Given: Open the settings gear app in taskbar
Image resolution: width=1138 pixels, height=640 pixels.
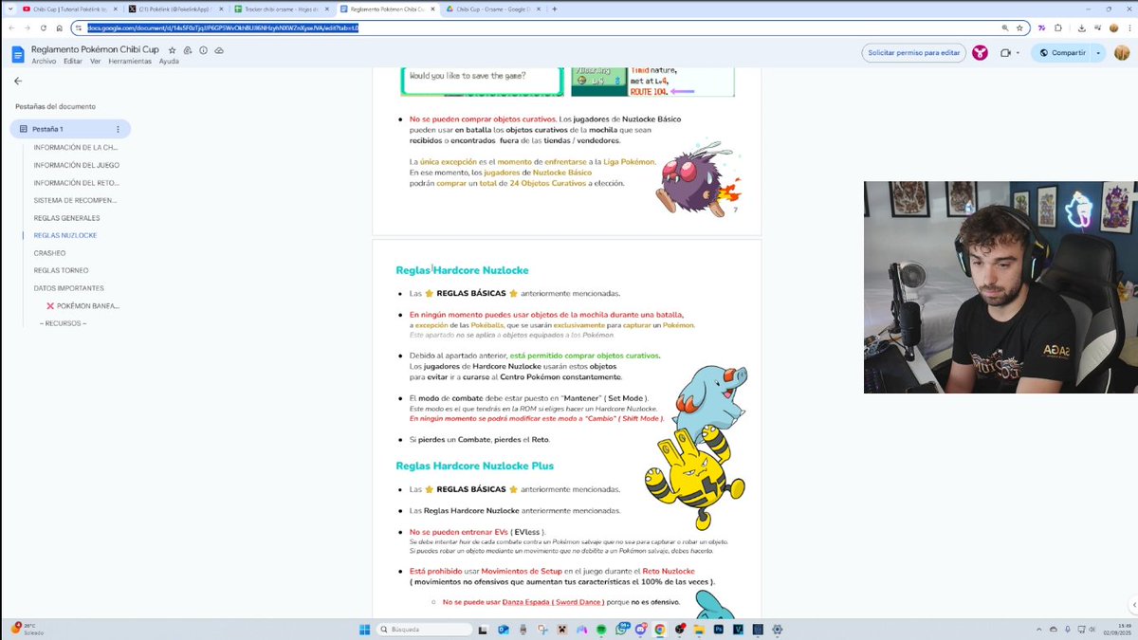Looking at the screenshot, I should pos(778,630).
